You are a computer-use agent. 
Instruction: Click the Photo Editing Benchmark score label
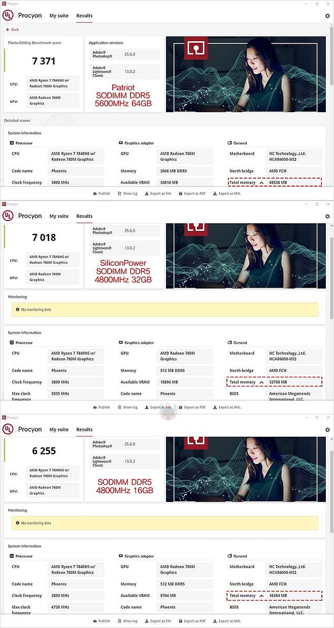(35, 43)
